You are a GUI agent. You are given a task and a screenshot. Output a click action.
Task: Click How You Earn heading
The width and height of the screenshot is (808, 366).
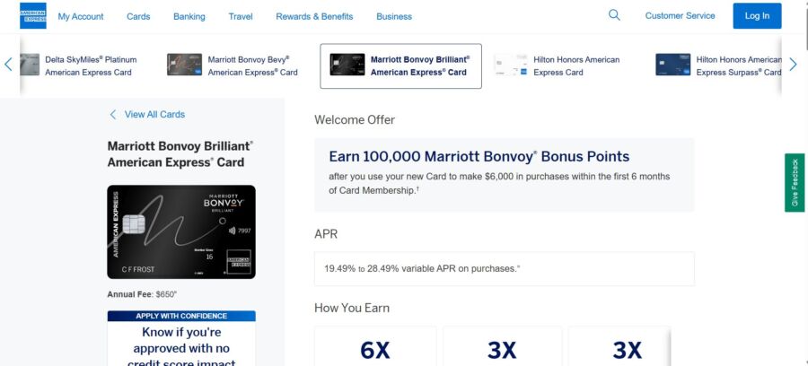[352, 309]
